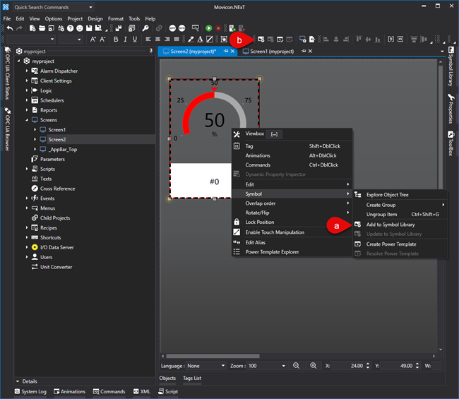Select Add to Symbol Library menu entry
Viewport: 459px width, 399px height.
tap(391, 225)
